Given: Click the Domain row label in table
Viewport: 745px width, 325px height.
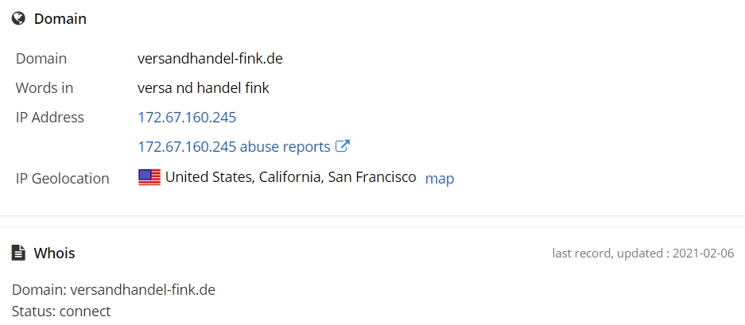Looking at the screenshot, I should (x=41, y=59).
